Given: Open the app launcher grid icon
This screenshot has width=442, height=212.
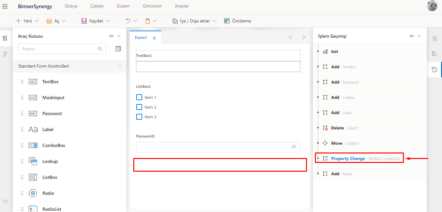Looking at the screenshot, I should click(5, 6).
